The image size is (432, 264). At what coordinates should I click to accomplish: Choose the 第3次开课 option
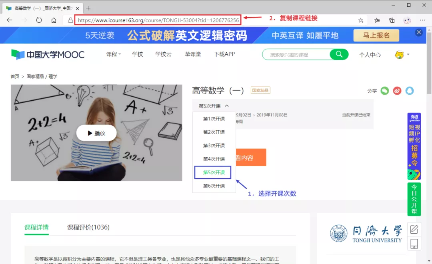coord(214,145)
